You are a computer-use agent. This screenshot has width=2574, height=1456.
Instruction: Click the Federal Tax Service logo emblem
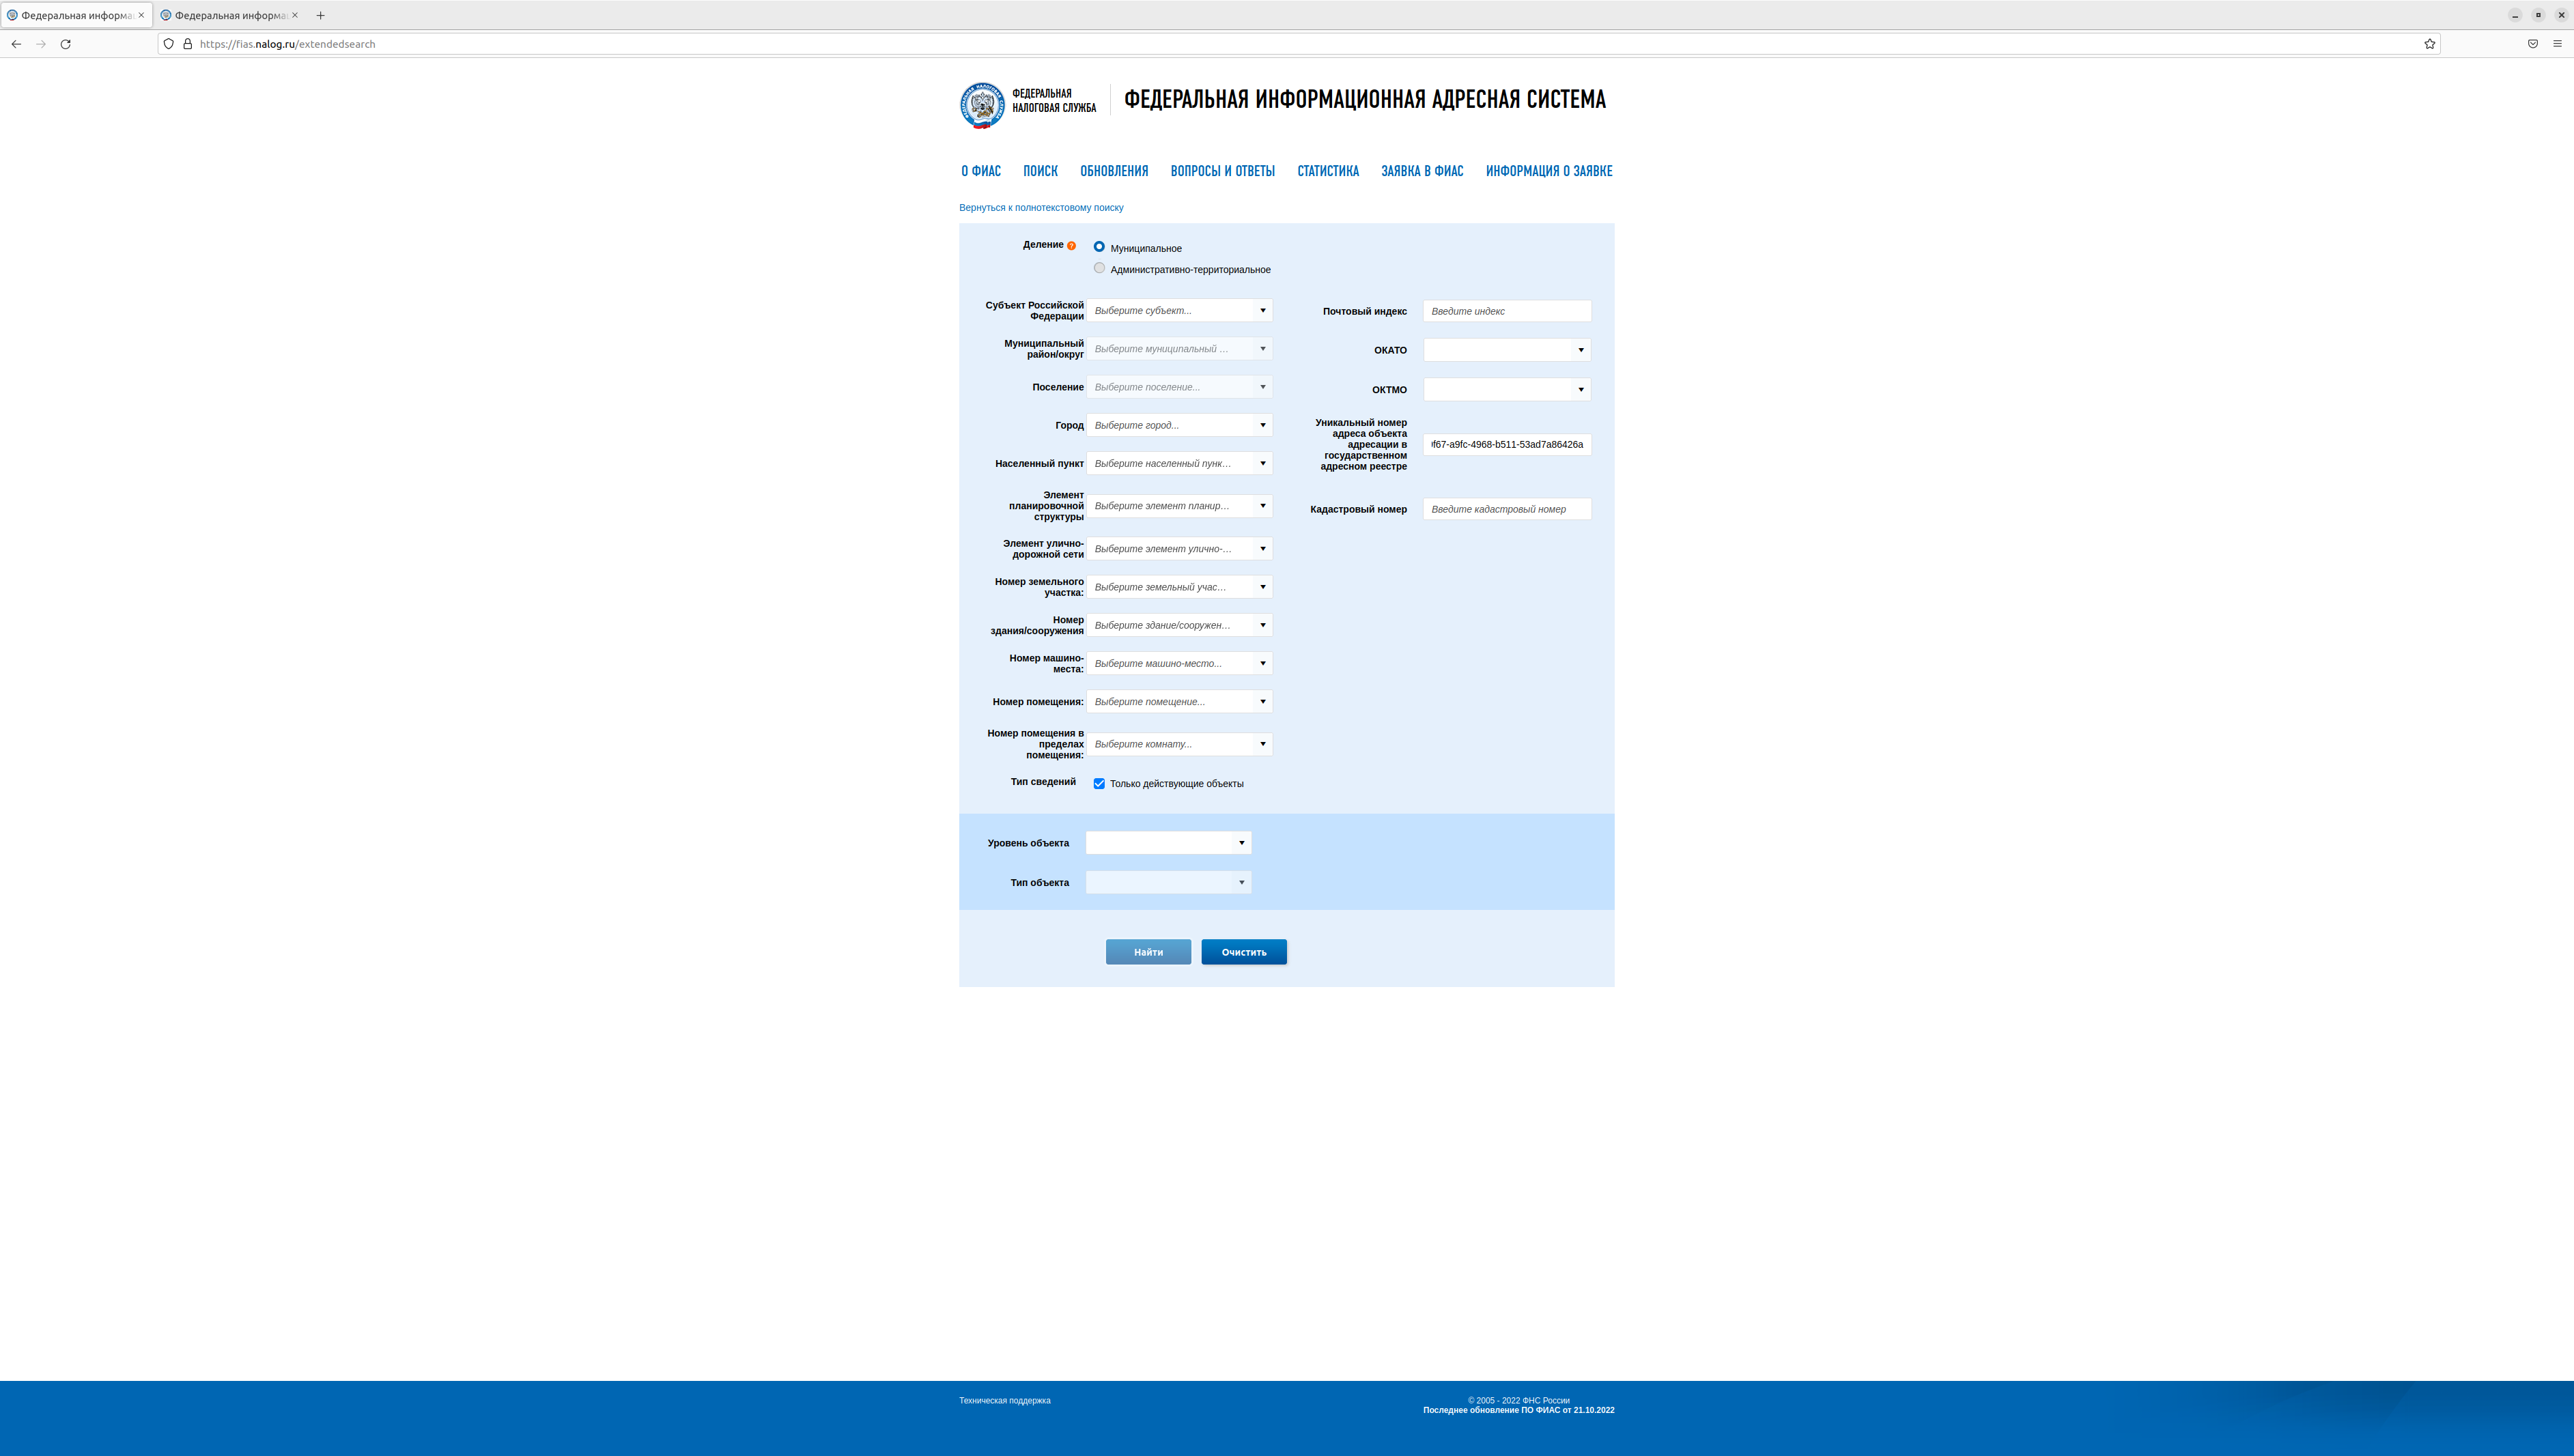click(981, 105)
